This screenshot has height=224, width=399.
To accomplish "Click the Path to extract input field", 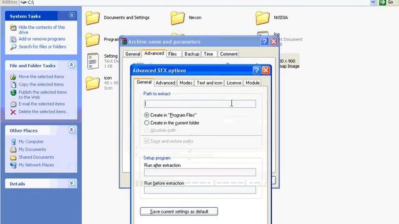I will coord(200,104).
